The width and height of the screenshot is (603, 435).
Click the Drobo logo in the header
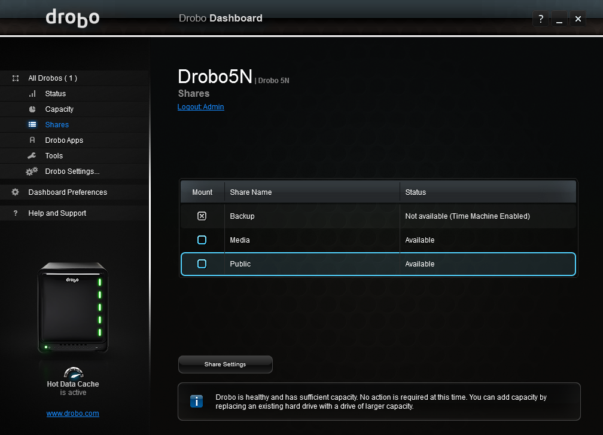click(x=72, y=18)
